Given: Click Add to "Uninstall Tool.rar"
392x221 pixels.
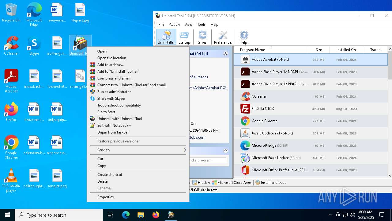Looking at the screenshot, I should 138,72.
